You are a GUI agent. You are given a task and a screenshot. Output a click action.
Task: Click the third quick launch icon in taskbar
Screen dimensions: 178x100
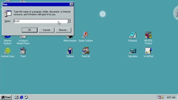pos(26,97)
